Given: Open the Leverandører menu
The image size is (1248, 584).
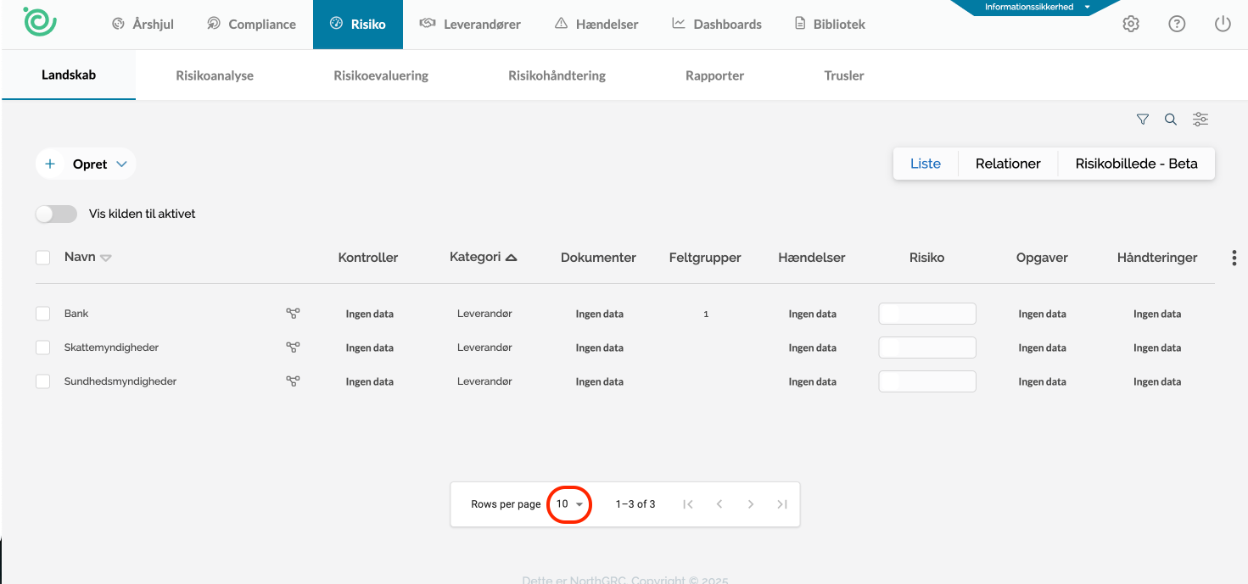Looking at the screenshot, I should tap(470, 25).
